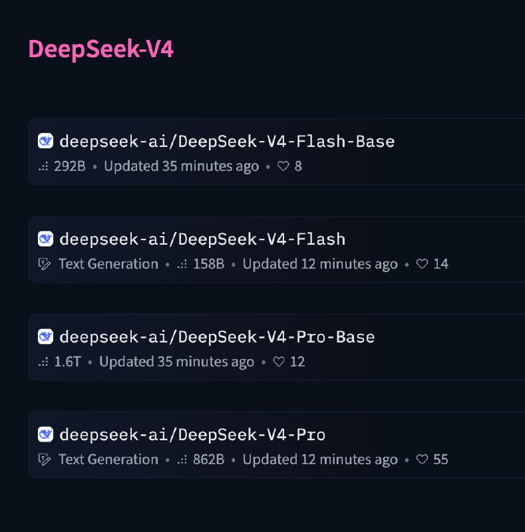Click the DeepSeek avatar on DeepSeek-V4-Flash-Base card
This screenshot has height=532, width=525.
(x=45, y=141)
